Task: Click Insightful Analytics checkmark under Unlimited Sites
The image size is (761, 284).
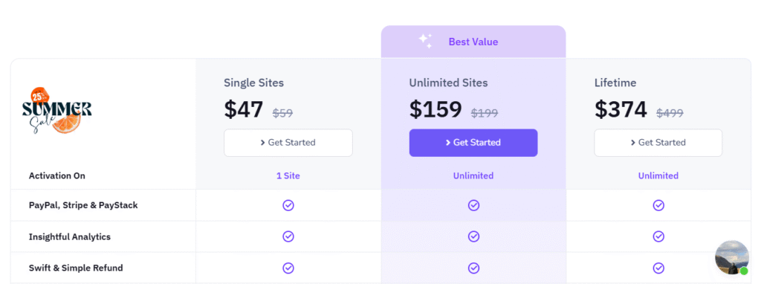Action: pos(473,236)
